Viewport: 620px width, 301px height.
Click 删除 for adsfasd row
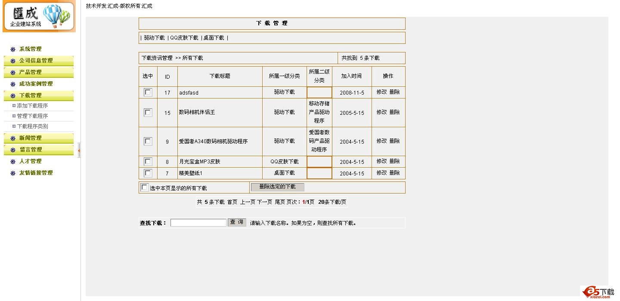point(394,92)
